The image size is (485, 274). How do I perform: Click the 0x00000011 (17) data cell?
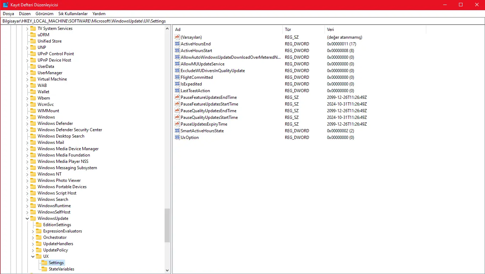[x=342, y=44]
